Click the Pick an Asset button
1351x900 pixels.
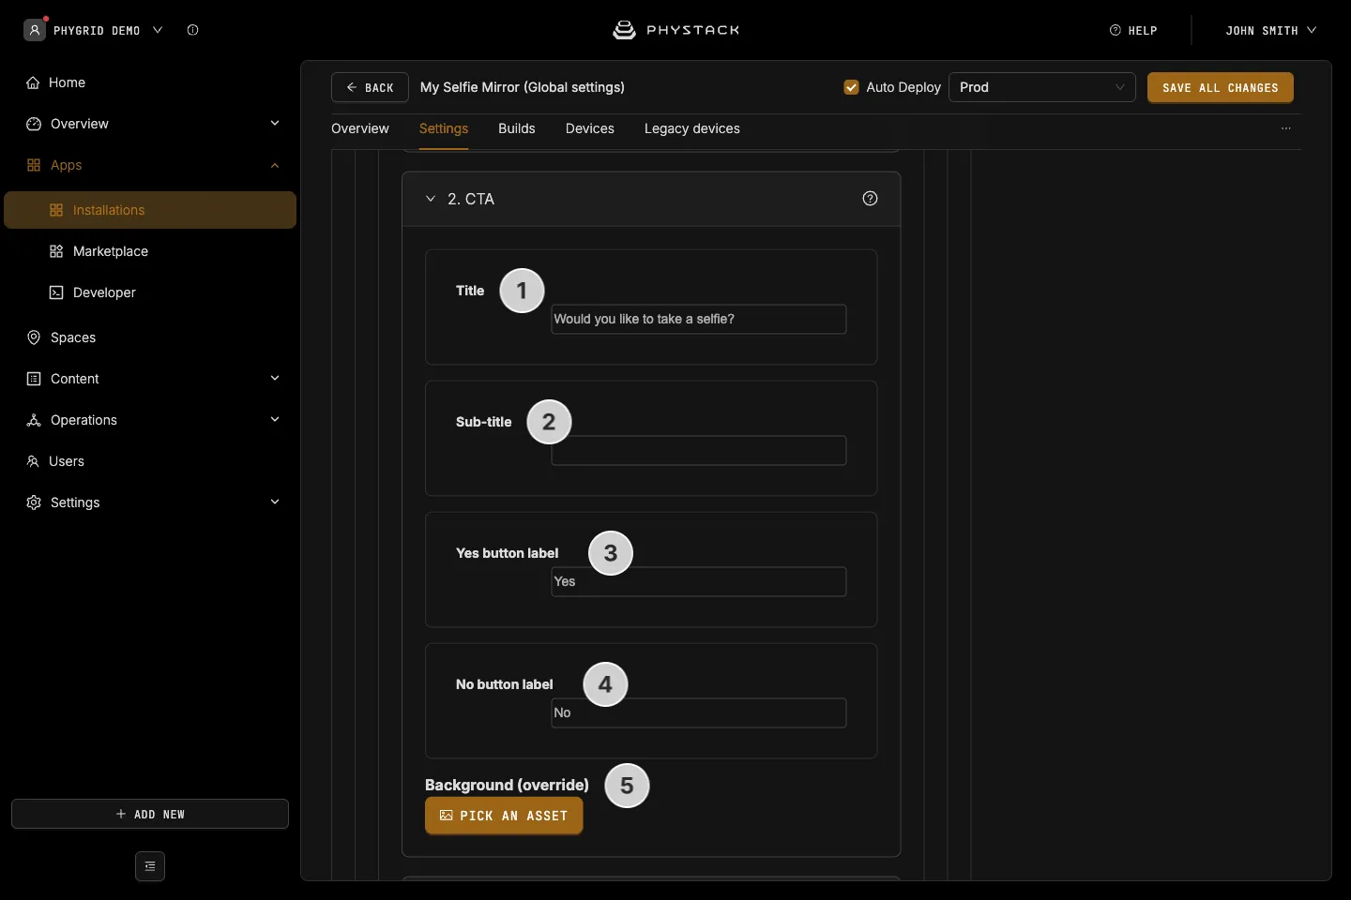coord(504,816)
